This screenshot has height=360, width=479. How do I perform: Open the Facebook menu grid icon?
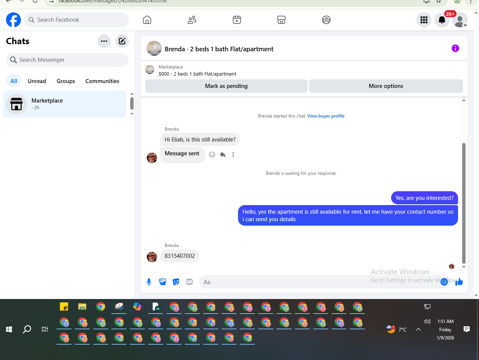point(424,20)
